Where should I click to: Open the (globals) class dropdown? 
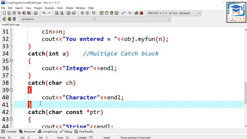58,19
